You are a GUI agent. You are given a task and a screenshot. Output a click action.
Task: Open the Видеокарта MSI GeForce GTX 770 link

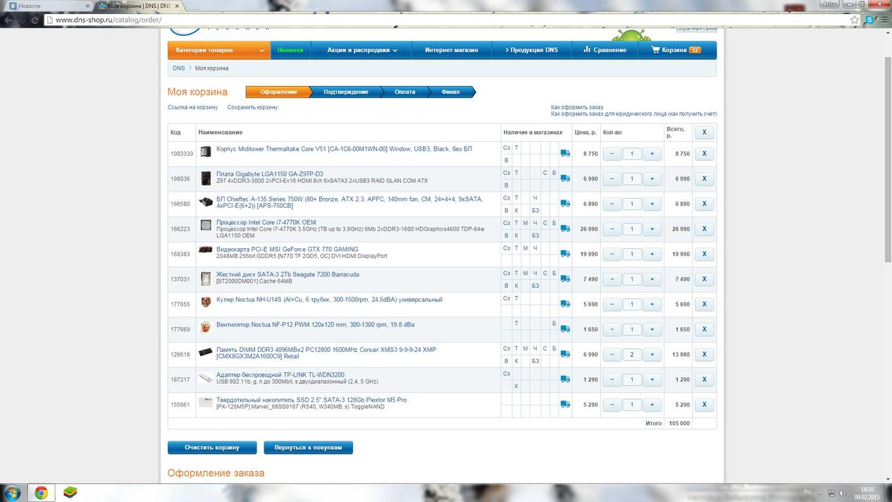point(287,249)
